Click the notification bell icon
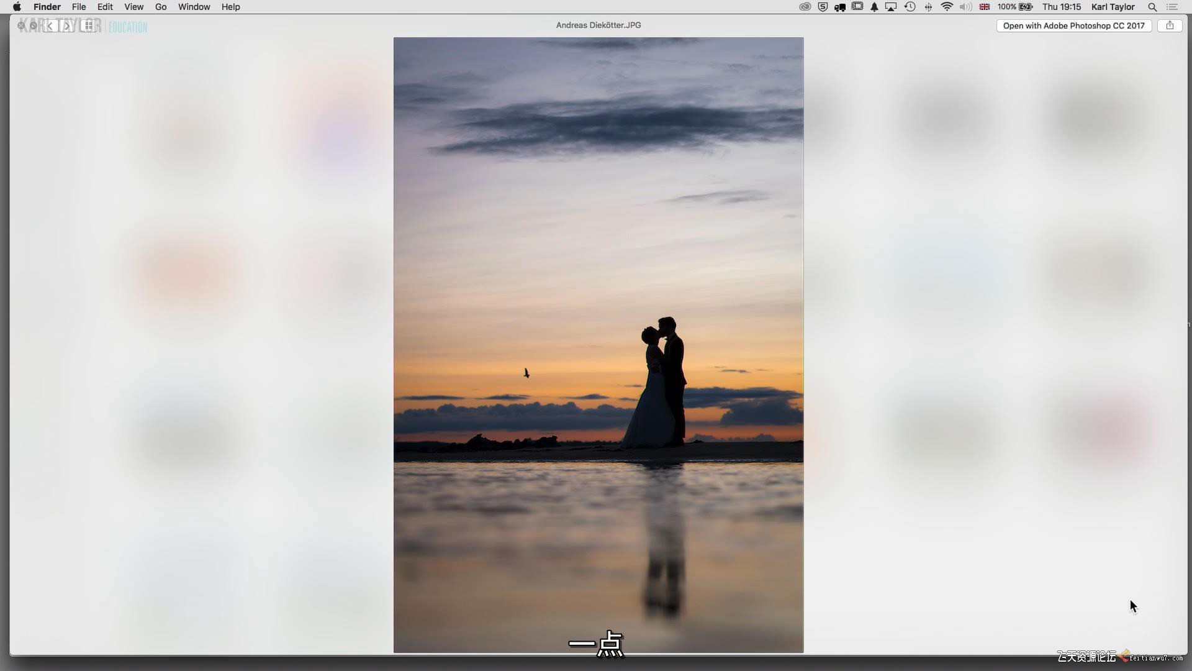This screenshot has width=1192, height=671. pyautogui.click(x=874, y=7)
